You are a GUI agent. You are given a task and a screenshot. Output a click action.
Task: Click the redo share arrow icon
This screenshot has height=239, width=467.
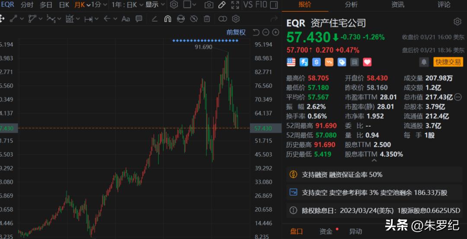point(274,19)
